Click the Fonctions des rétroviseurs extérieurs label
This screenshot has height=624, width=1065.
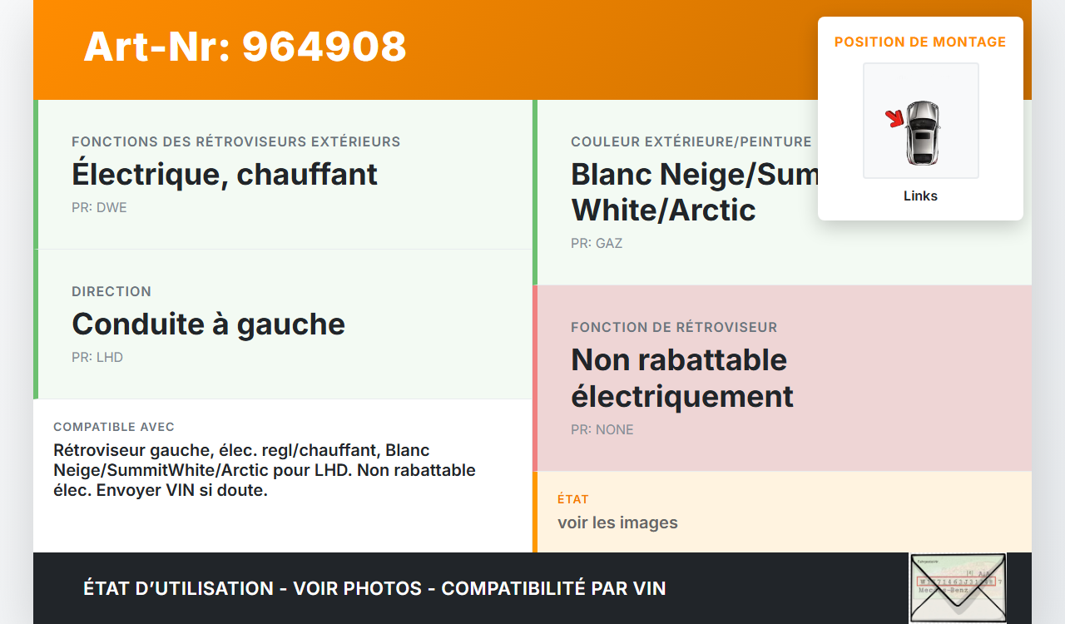coord(236,141)
